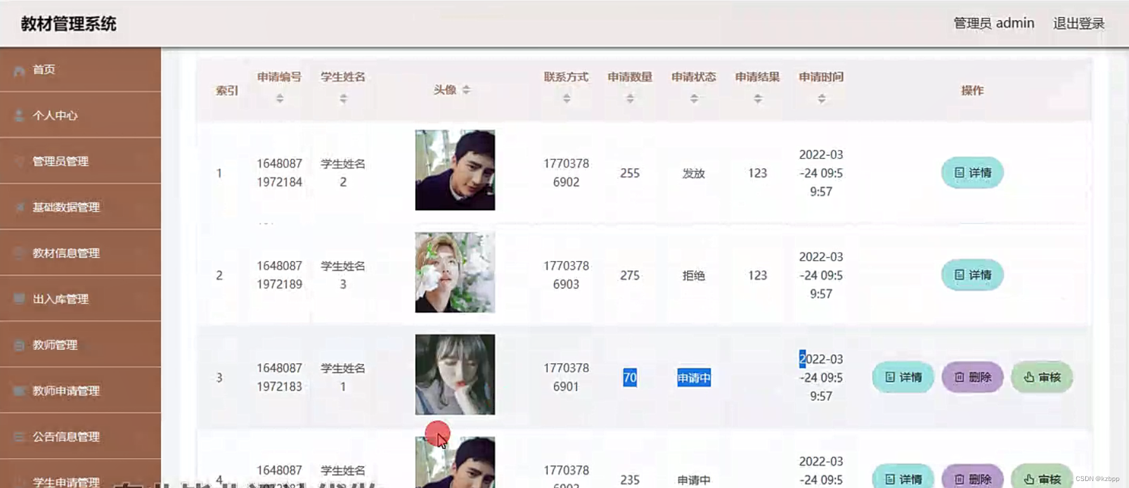
Task: Click quantity value 255
Action: coord(630,173)
